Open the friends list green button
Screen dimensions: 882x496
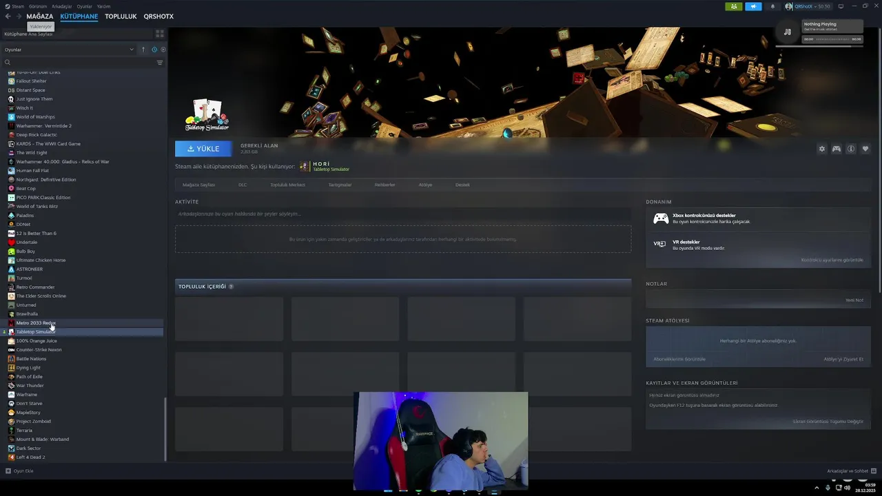tap(733, 6)
